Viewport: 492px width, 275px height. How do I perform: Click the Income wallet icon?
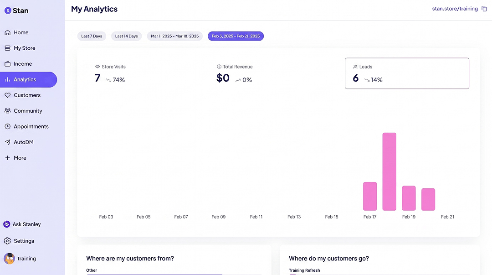[8, 64]
